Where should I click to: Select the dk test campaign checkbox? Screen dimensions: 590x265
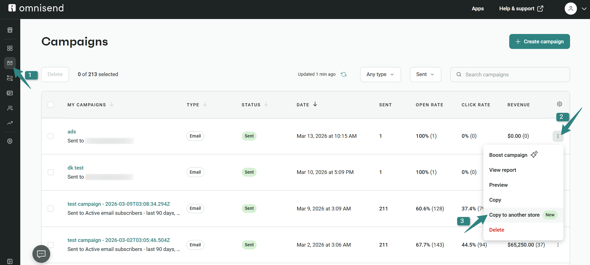[51, 172]
